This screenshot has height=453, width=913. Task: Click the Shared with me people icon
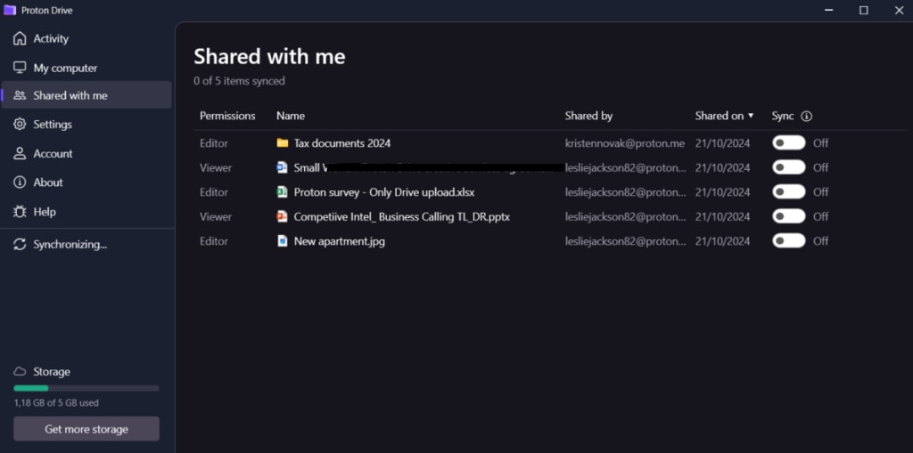click(x=20, y=95)
